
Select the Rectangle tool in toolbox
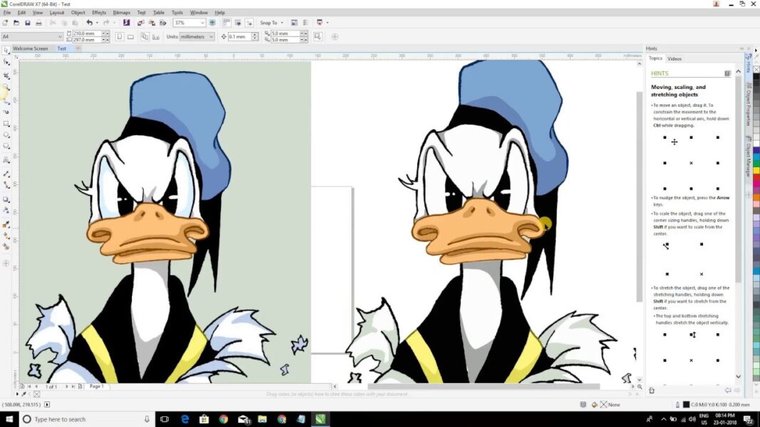click(x=6, y=123)
